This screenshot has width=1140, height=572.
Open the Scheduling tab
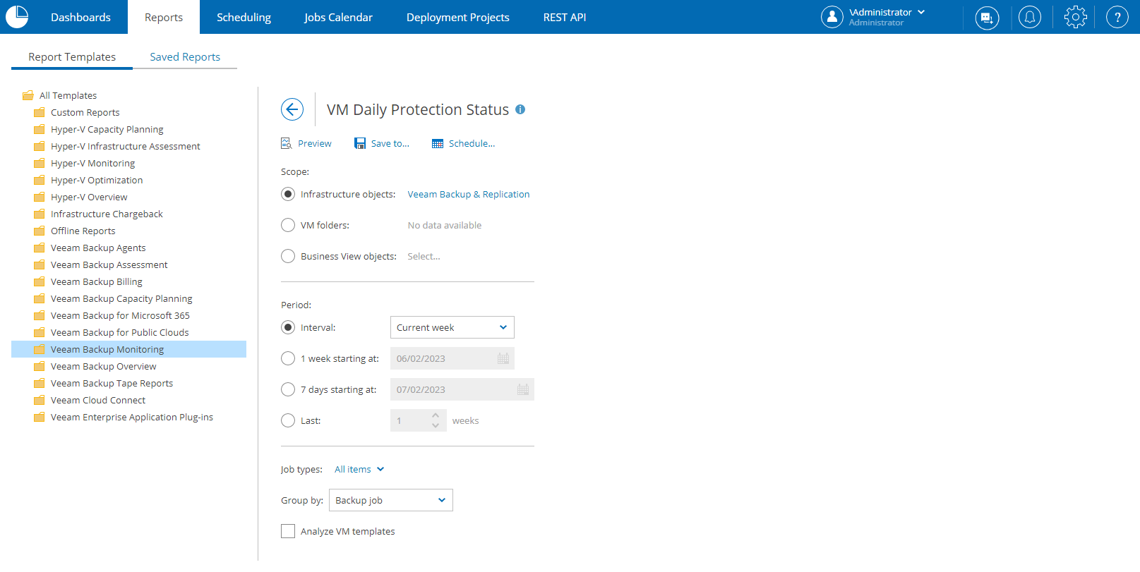[244, 17]
